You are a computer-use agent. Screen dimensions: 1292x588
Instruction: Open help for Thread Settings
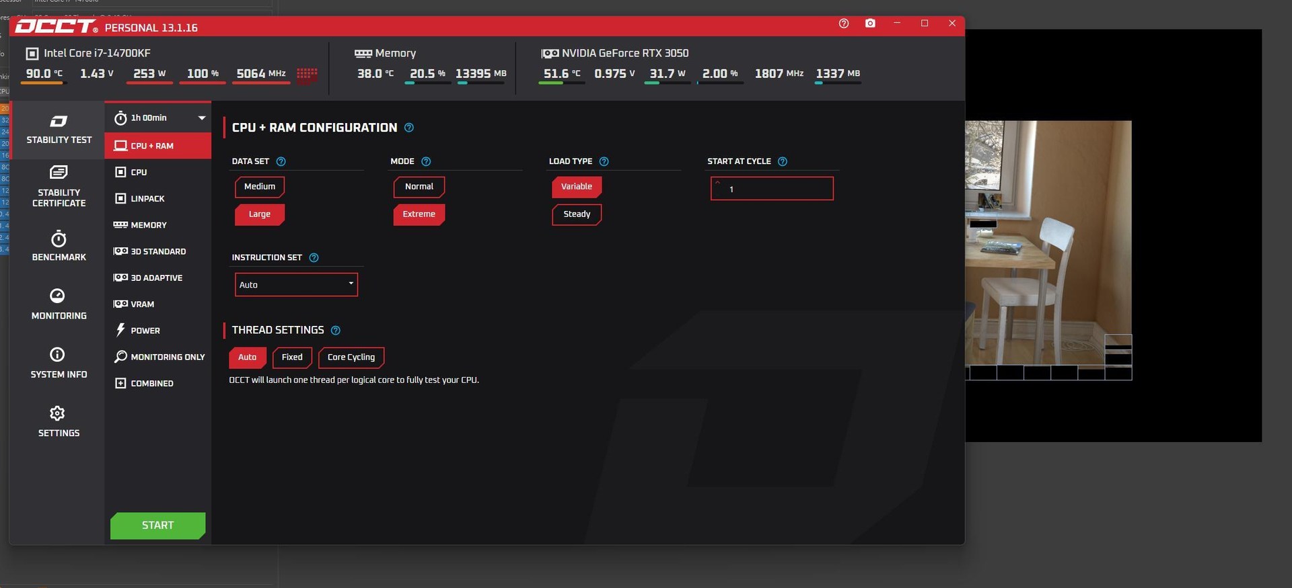(x=336, y=330)
